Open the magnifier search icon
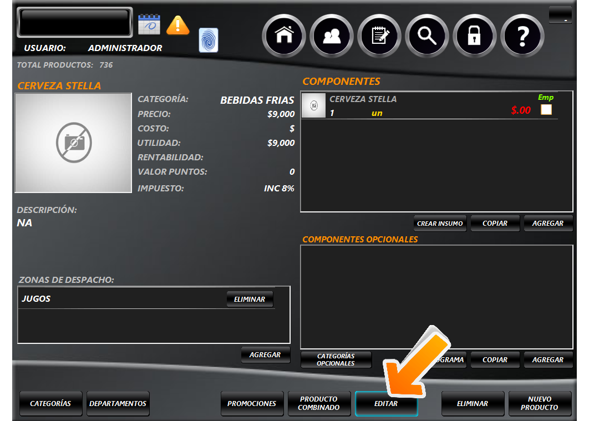This screenshot has height=421, width=589. 427,36
